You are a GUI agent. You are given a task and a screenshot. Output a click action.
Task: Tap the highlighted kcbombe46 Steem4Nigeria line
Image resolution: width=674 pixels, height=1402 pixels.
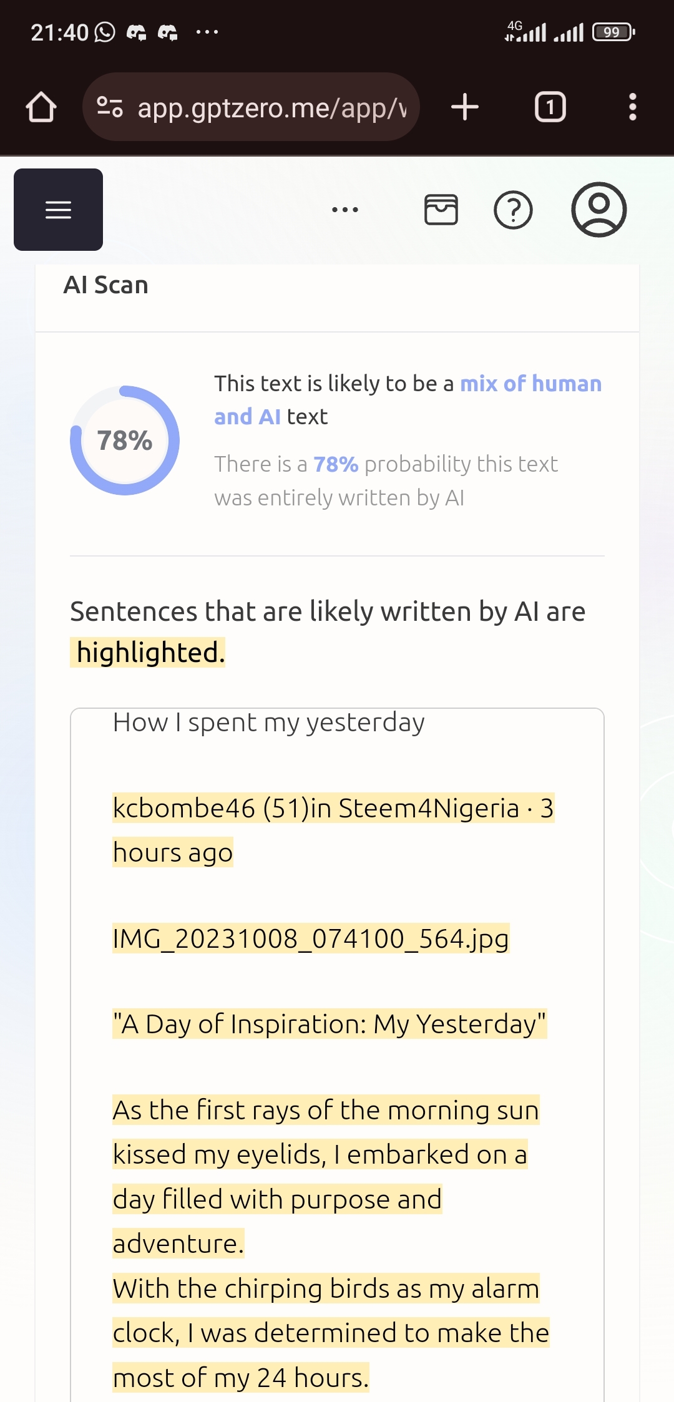coord(333,830)
